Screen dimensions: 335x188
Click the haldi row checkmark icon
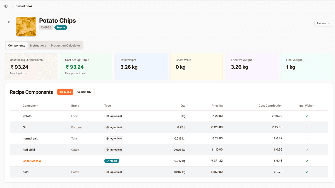click(307, 172)
